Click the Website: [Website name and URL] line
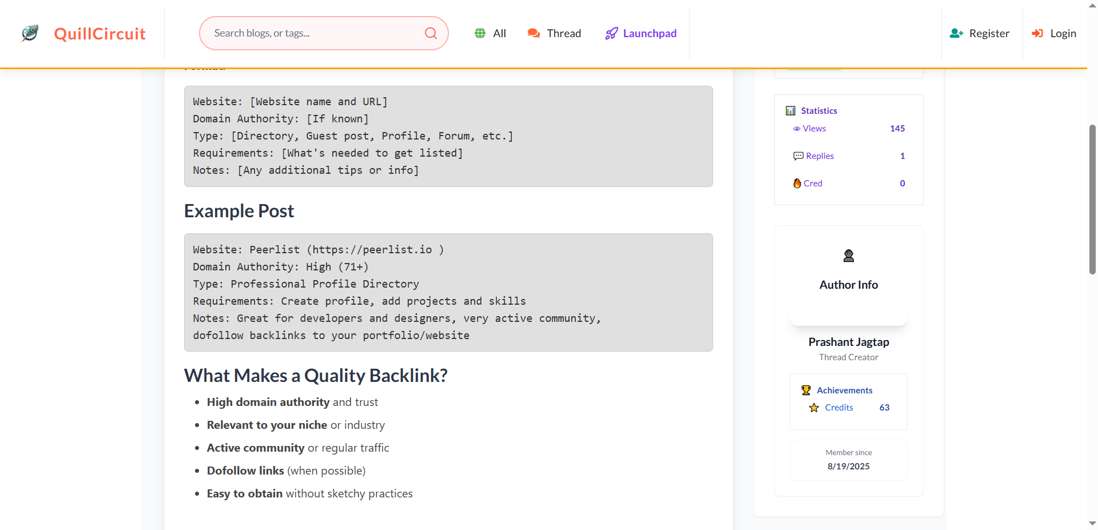1098x530 pixels. tap(290, 102)
